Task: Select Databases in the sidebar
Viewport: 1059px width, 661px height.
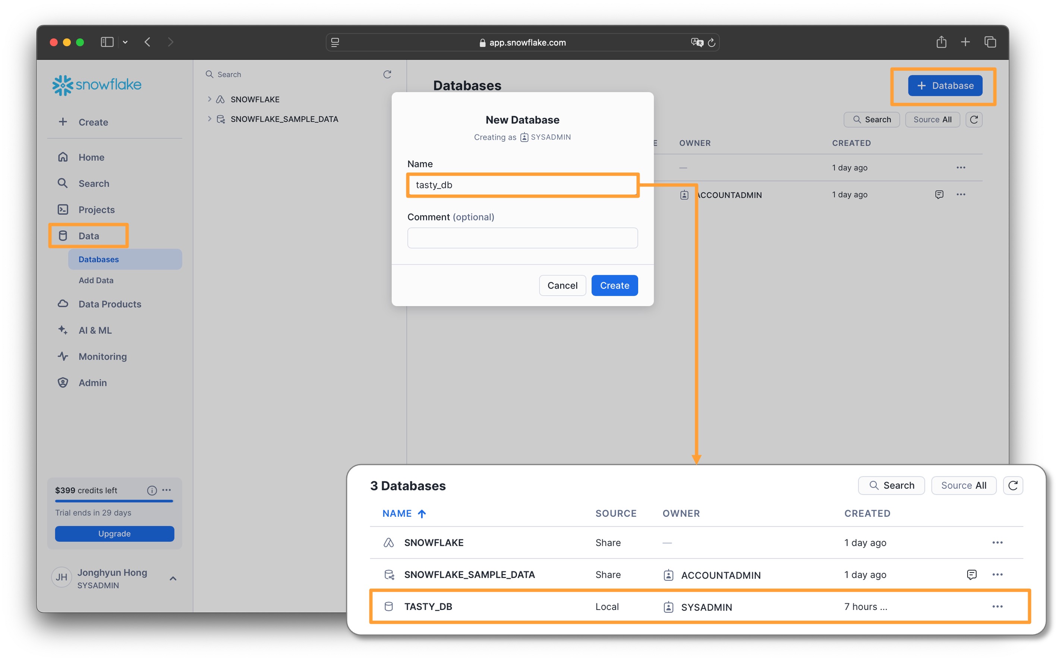Action: [99, 259]
